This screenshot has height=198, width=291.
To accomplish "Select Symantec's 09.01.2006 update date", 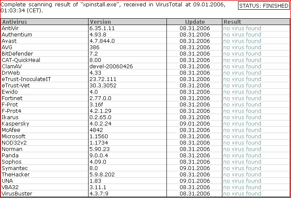I will coord(195,168).
